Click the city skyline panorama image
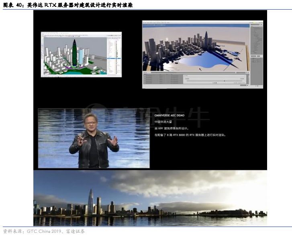This screenshot has width=292, height=235. 150,198
